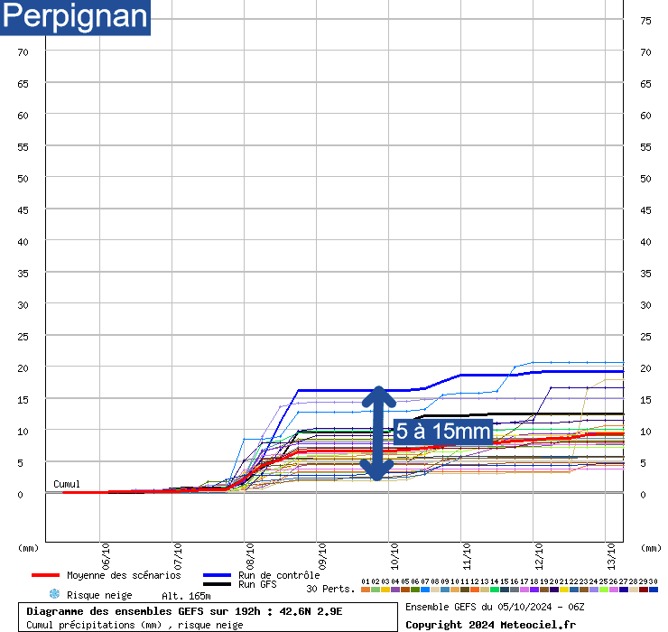Click the Copyright 2024 Meteociel.fr text

point(490,624)
